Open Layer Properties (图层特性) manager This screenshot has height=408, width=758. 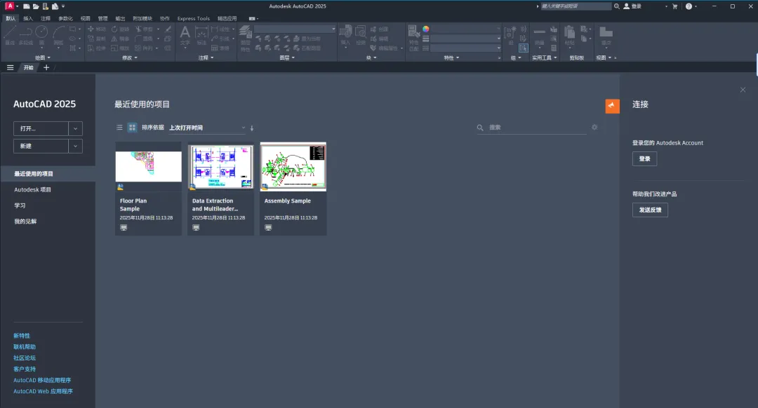tap(245, 38)
